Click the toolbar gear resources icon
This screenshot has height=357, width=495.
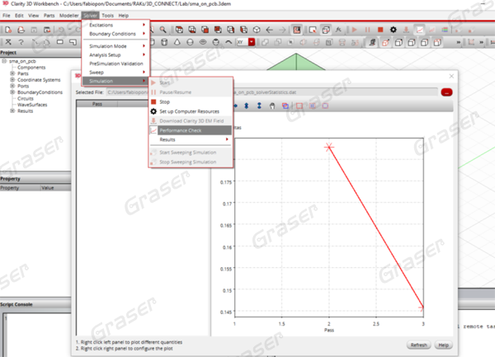(393, 30)
